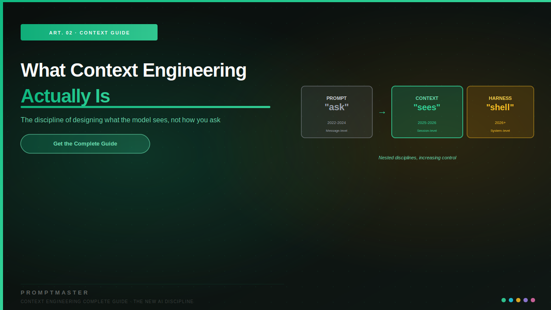Click the "2025-2026" date in Context card
551x310 pixels.
pyautogui.click(x=427, y=123)
